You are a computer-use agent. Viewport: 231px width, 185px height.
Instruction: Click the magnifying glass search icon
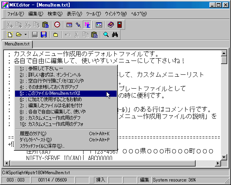(x=106, y=35)
